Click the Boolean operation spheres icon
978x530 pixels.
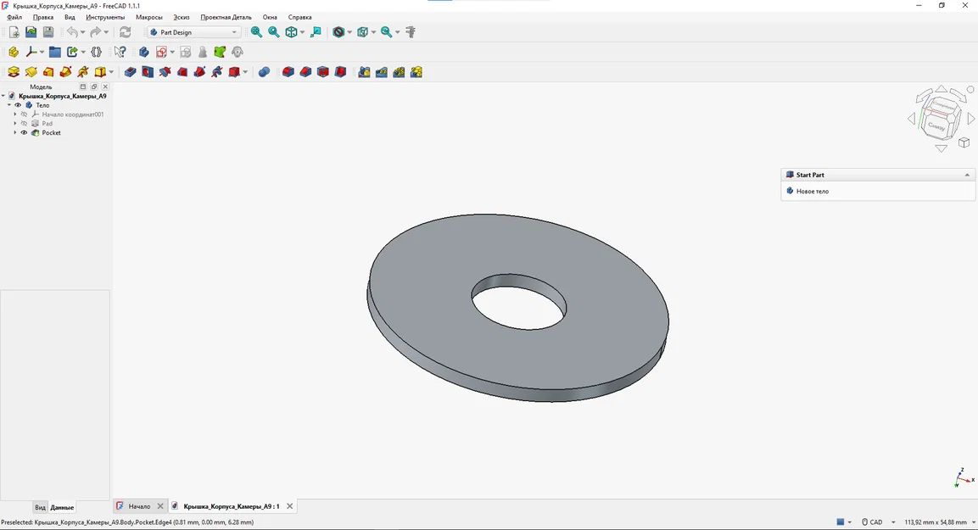[x=264, y=72]
